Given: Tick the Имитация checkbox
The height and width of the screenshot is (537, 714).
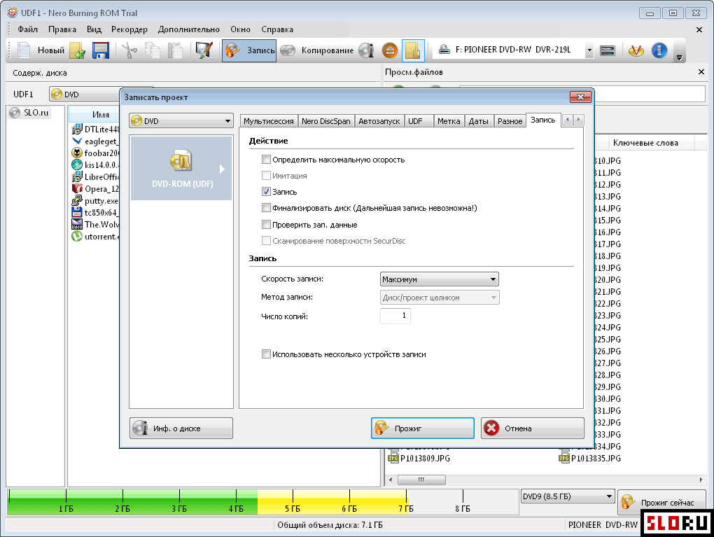Looking at the screenshot, I should tap(266, 175).
